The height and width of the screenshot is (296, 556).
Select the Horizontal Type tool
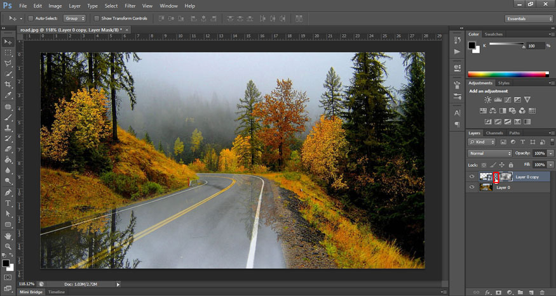8,203
